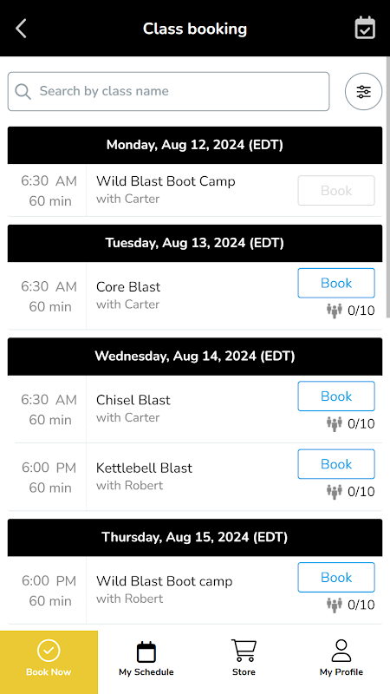Select the Tuesday, Aug 13, 2024 date header

point(194,243)
